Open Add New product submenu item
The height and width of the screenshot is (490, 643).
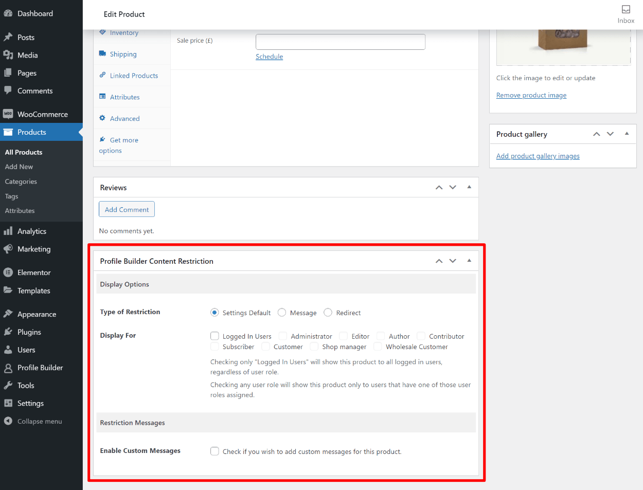tap(19, 167)
